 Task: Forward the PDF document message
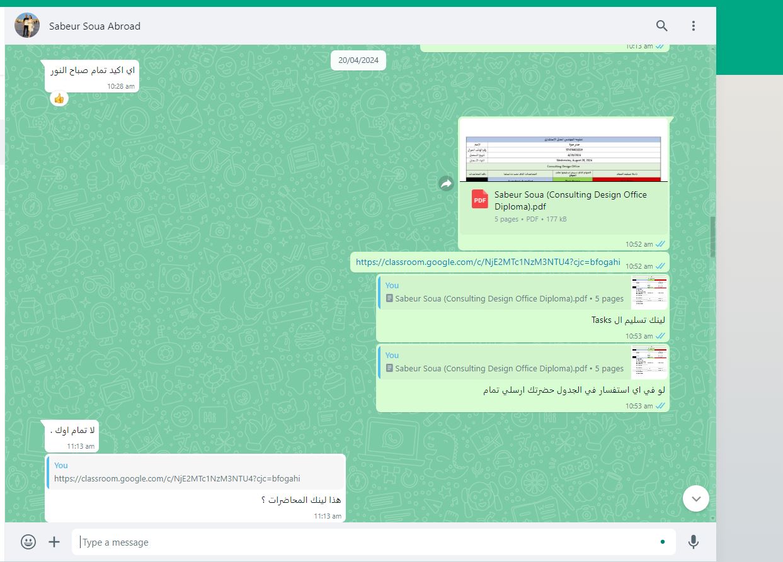pyautogui.click(x=446, y=184)
